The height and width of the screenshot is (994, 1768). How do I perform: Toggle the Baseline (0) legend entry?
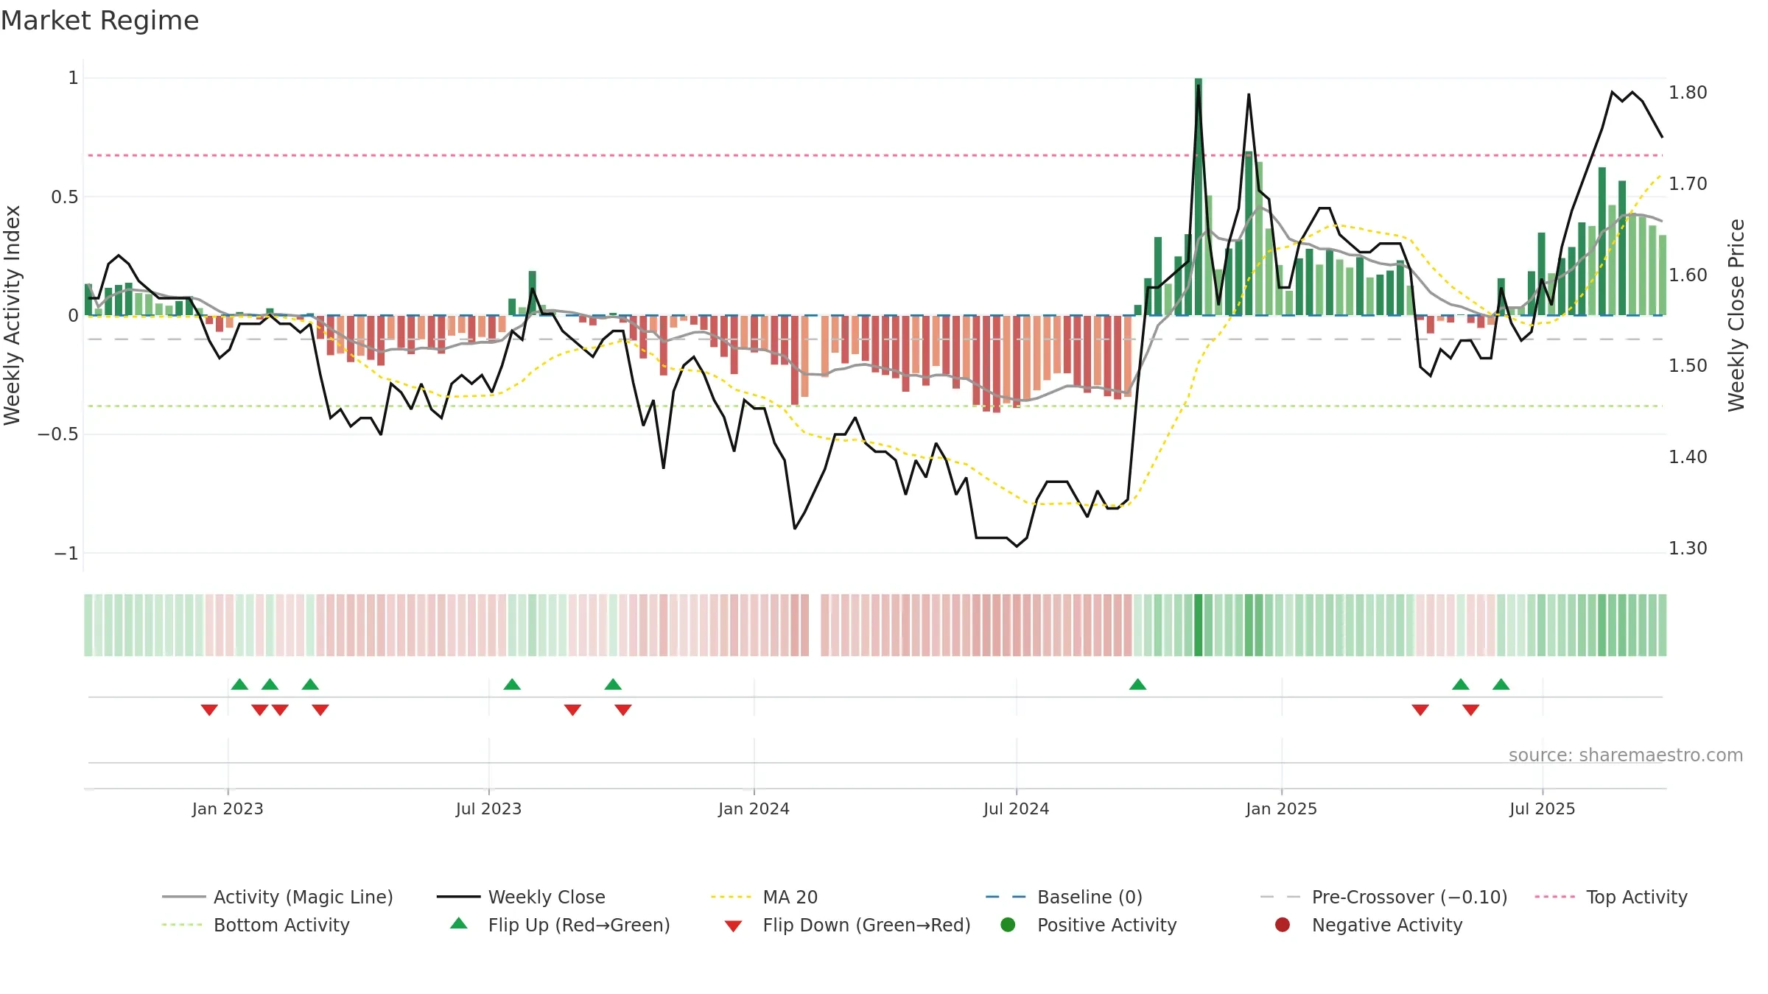(1064, 897)
